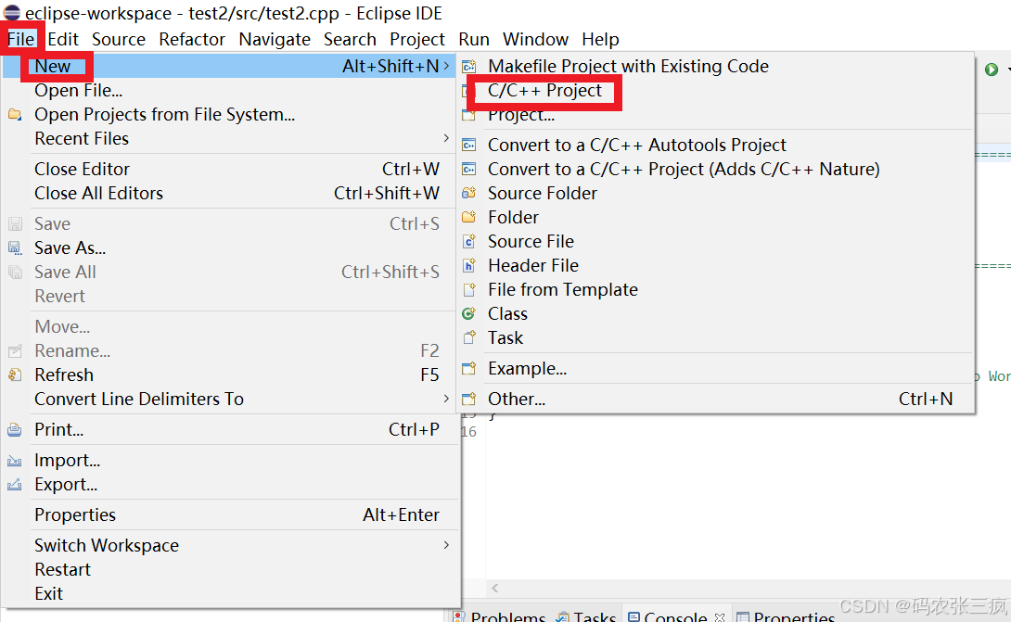Viewport: 1011px width, 622px height.
Task: Open the Window menu
Action: [x=536, y=39]
